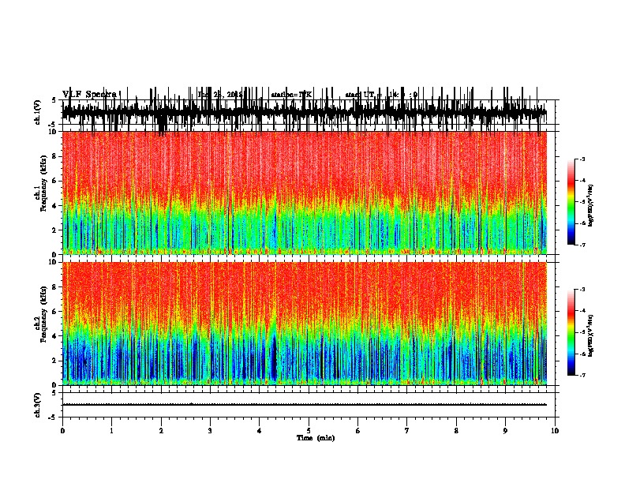Click the 'ch.3(V)' waveform axis label
Screen dimensions: 625x483
pyautogui.click(x=38, y=405)
